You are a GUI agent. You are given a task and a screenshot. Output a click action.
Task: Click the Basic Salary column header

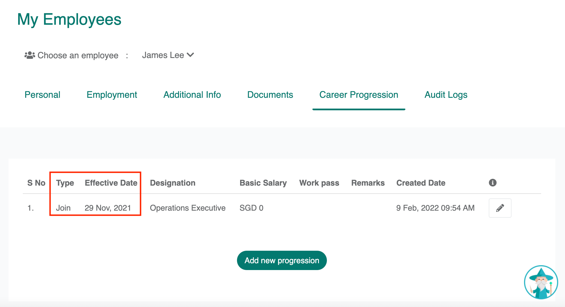tap(263, 183)
